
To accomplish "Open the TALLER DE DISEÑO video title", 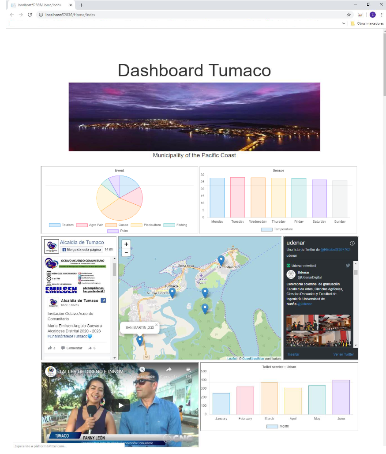I will click(x=93, y=371).
